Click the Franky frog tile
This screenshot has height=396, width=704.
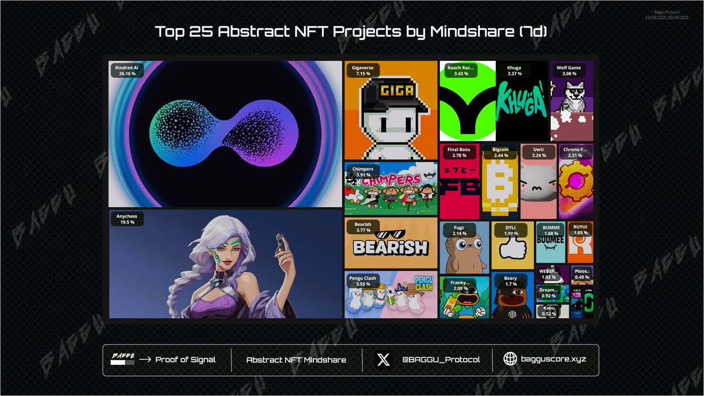tap(465, 297)
